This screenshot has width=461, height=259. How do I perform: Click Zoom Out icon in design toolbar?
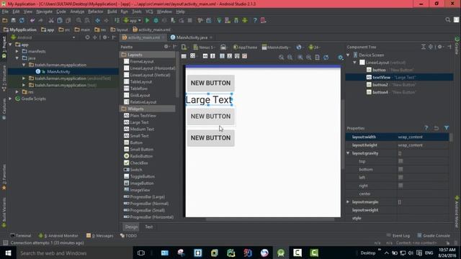point(309,58)
